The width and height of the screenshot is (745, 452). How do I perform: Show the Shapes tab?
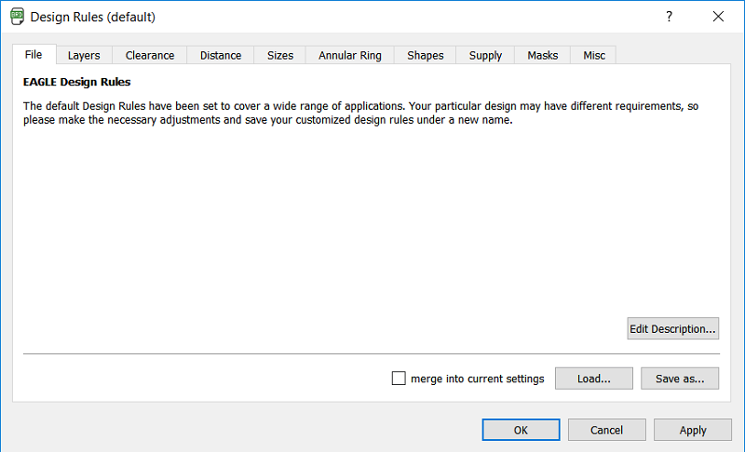coord(426,56)
